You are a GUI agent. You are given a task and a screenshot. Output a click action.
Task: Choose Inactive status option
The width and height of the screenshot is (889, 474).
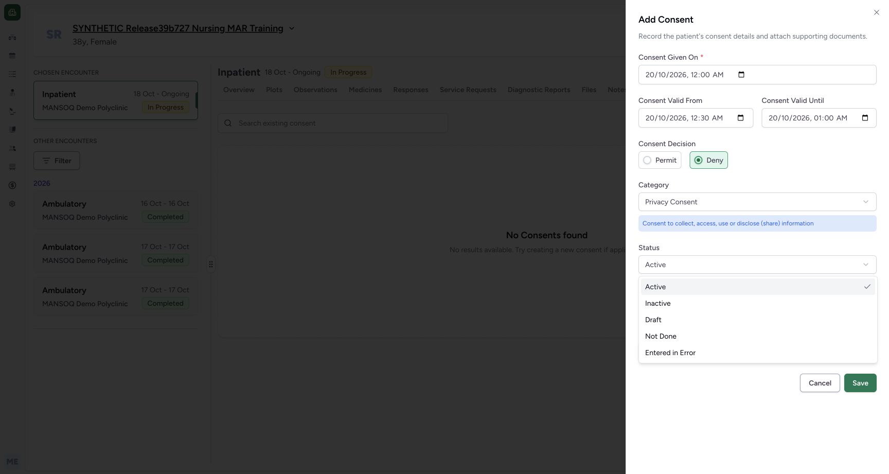757,303
